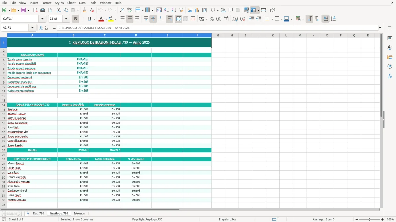
Task: Click the 100% zoom level
Action: pyautogui.click(x=390, y=219)
